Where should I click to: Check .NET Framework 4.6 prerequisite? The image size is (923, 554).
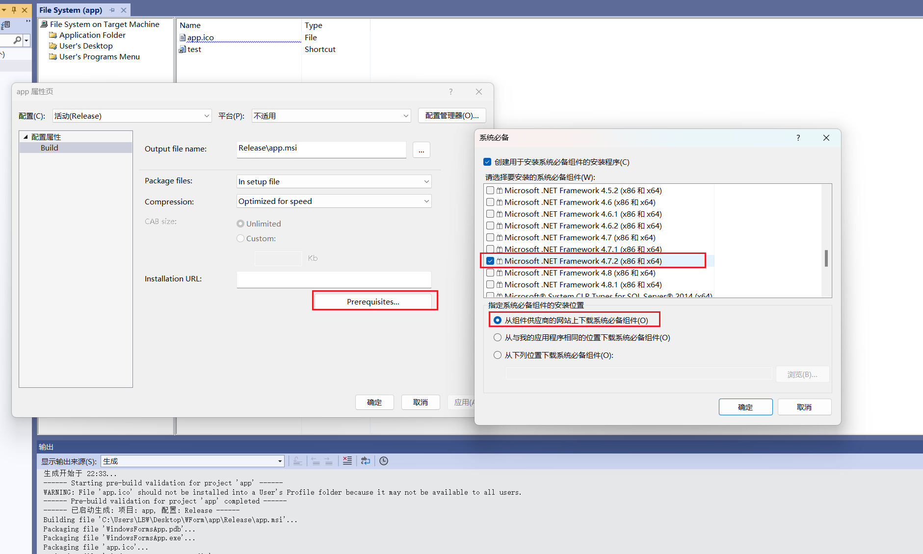(x=490, y=202)
